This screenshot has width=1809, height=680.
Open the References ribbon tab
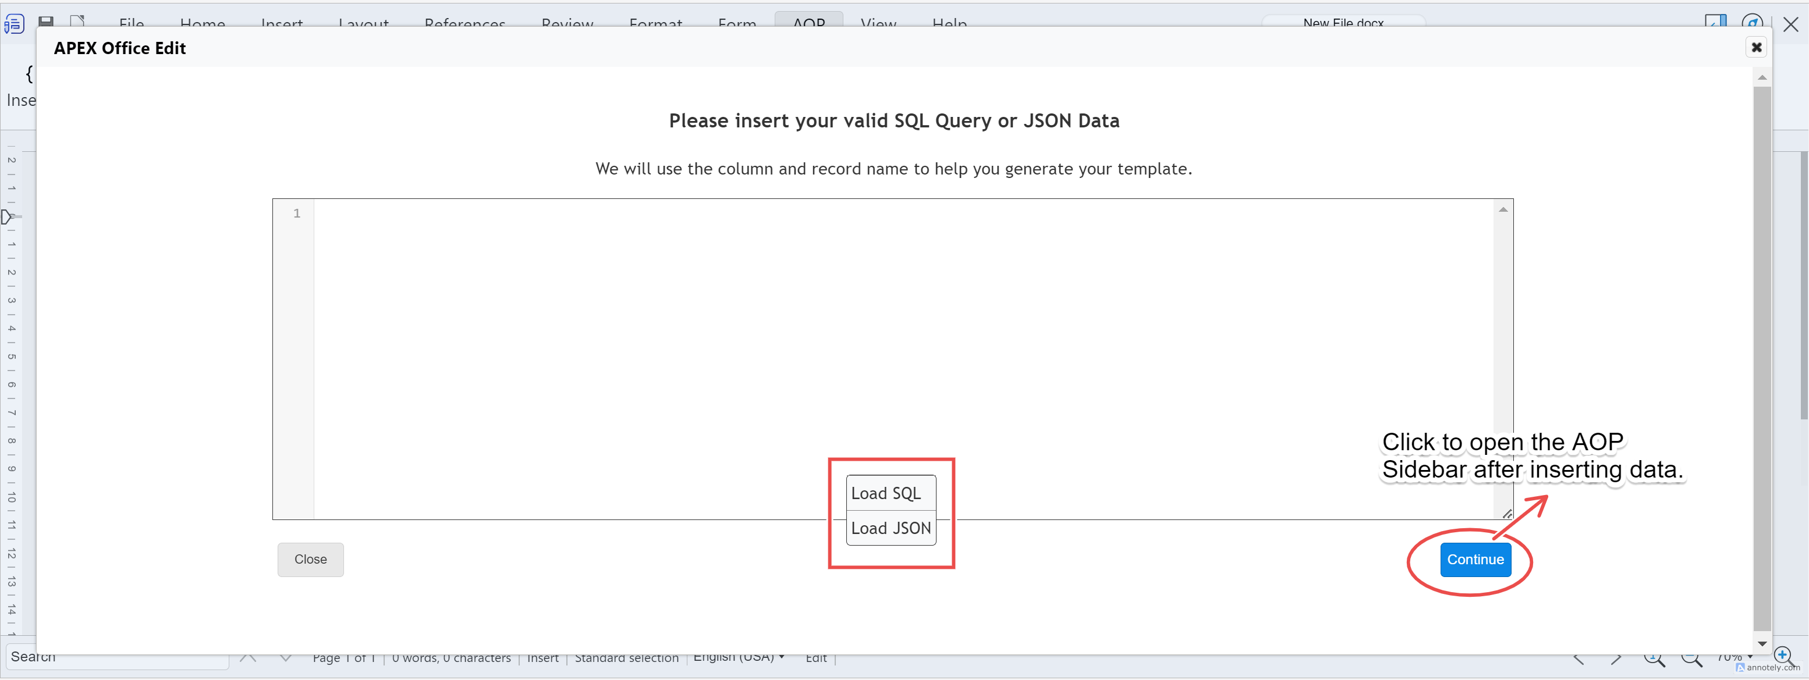pos(465,23)
